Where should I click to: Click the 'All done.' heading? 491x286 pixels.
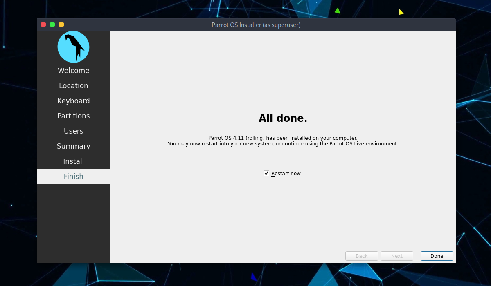point(283,118)
